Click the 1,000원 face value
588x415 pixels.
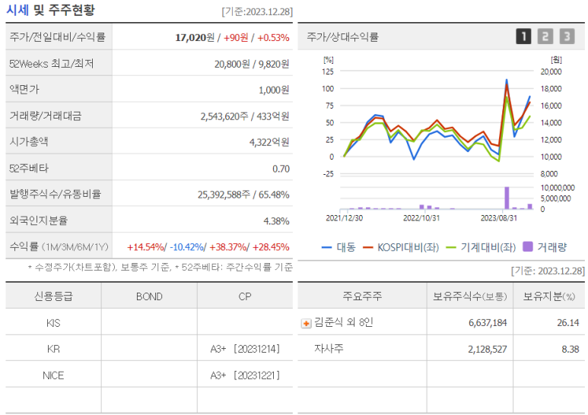pos(274,90)
